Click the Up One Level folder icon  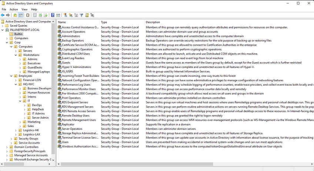click(15, 15)
